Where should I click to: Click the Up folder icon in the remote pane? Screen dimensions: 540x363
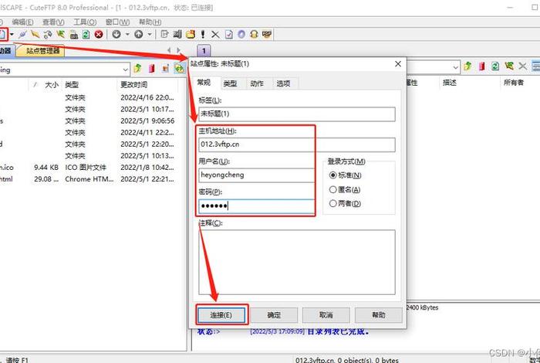[467, 66]
